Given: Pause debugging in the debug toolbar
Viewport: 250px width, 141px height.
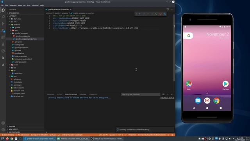Looking at the screenshot, I should click(x=140, y=14).
